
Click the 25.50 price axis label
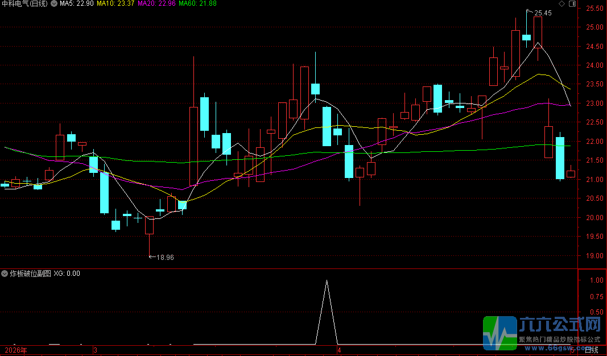click(x=594, y=8)
